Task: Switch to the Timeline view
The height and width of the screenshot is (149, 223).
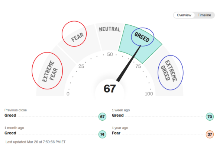Action: click(204, 15)
